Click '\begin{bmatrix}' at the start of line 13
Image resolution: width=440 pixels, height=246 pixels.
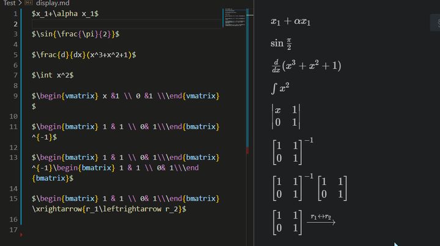point(67,157)
